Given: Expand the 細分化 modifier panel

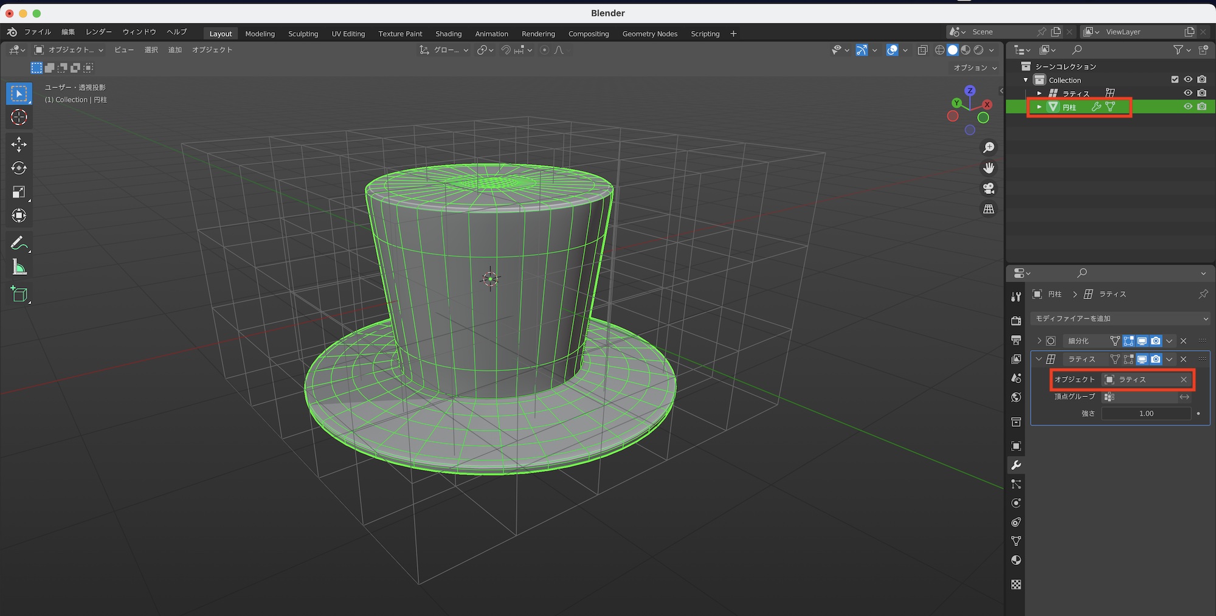Looking at the screenshot, I should [1039, 341].
